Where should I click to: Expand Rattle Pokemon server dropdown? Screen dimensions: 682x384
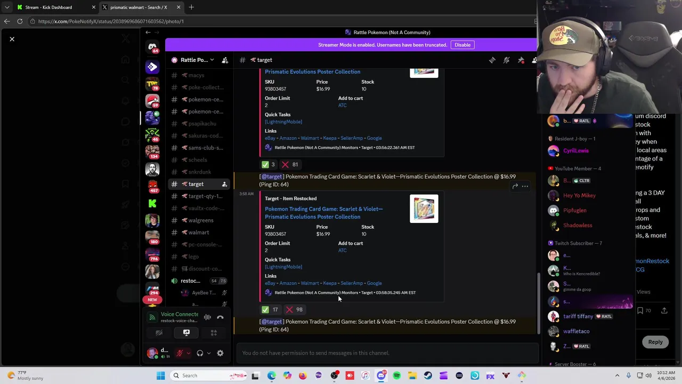212,60
